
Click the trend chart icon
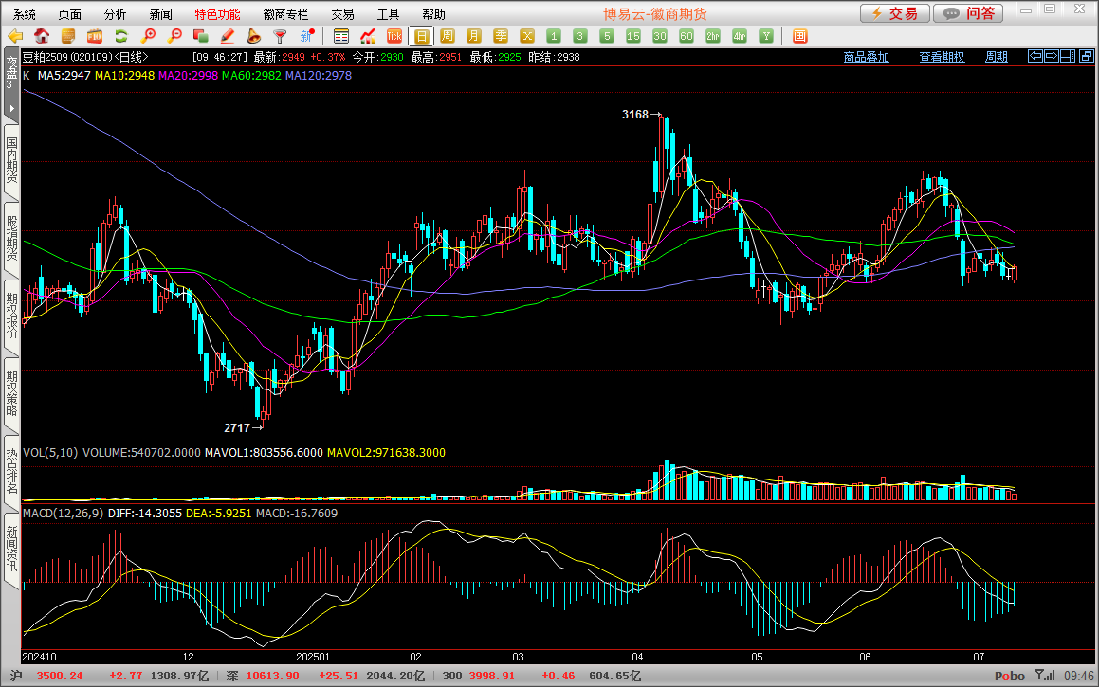tap(368, 36)
